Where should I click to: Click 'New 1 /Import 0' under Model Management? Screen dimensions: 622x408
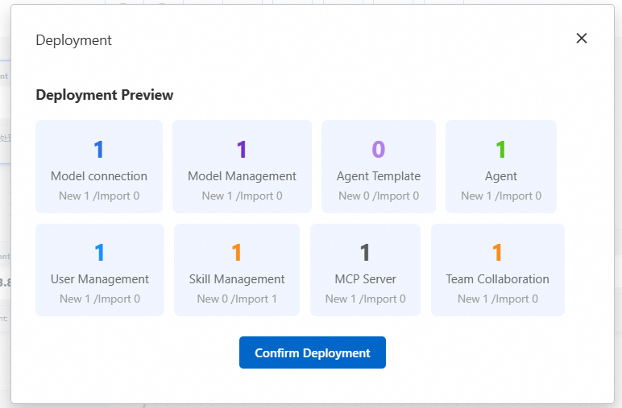(242, 196)
